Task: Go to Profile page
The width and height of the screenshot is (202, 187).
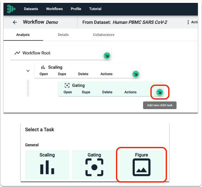Action: (76, 9)
